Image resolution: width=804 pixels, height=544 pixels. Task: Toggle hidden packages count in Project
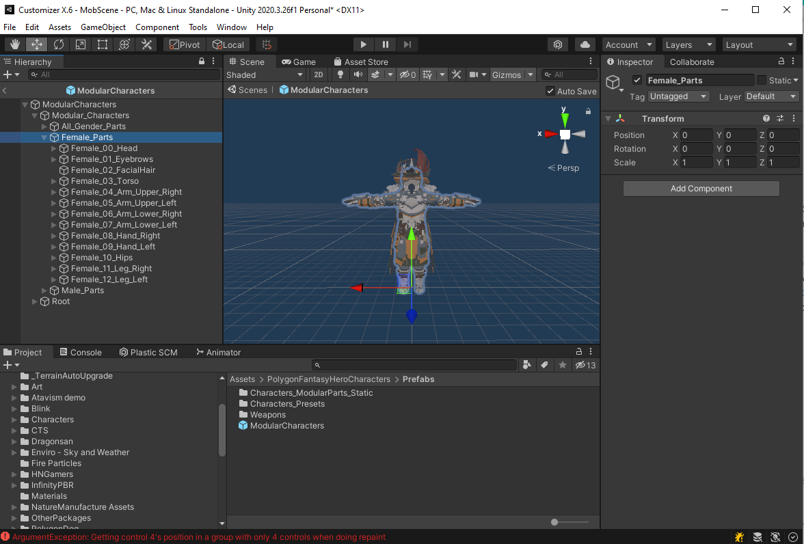point(585,365)
